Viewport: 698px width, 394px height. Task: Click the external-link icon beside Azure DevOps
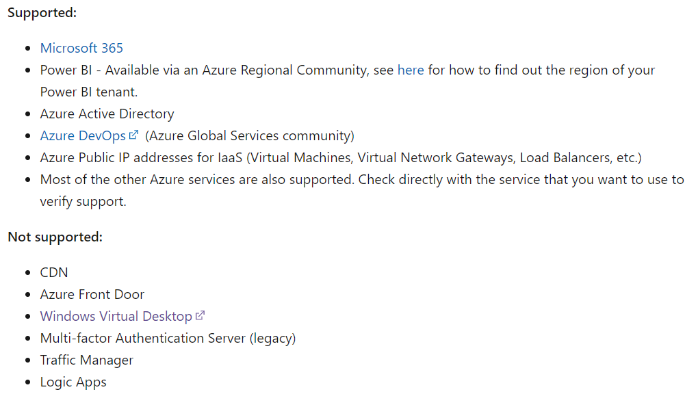(133, 135)
